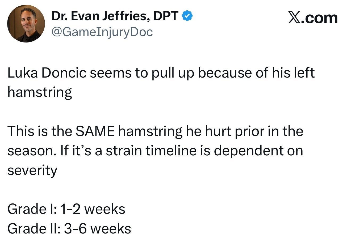Click the "Grade I: 1-2 weeks" line

tap(66, 209)
